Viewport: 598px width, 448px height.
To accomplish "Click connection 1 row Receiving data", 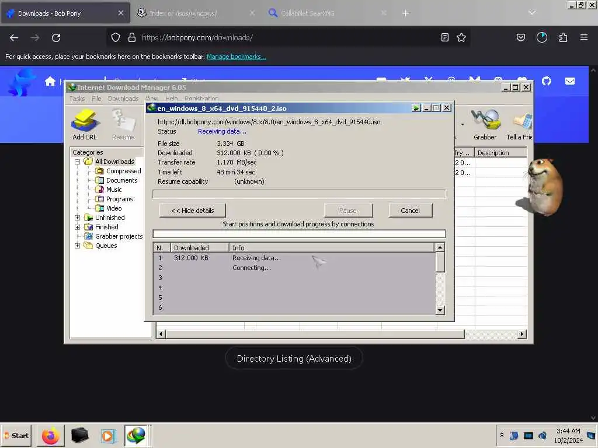I will coord(294,258).
